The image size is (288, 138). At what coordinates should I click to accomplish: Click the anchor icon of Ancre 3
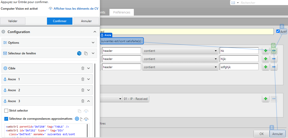click(5, 101)
